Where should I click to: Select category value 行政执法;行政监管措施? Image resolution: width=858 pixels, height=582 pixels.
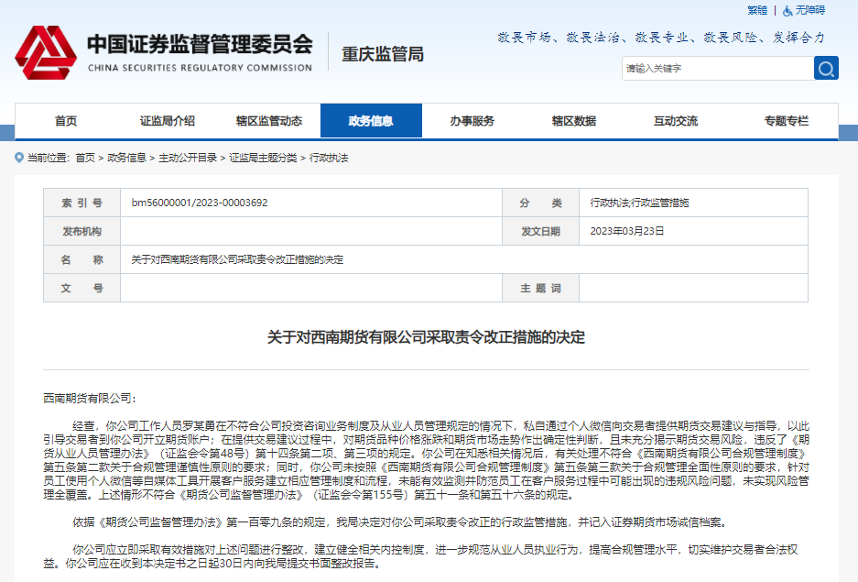point(640,203)
